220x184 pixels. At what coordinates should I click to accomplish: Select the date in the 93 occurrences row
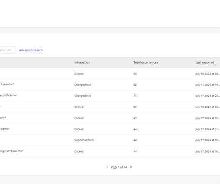pos(207,74)
